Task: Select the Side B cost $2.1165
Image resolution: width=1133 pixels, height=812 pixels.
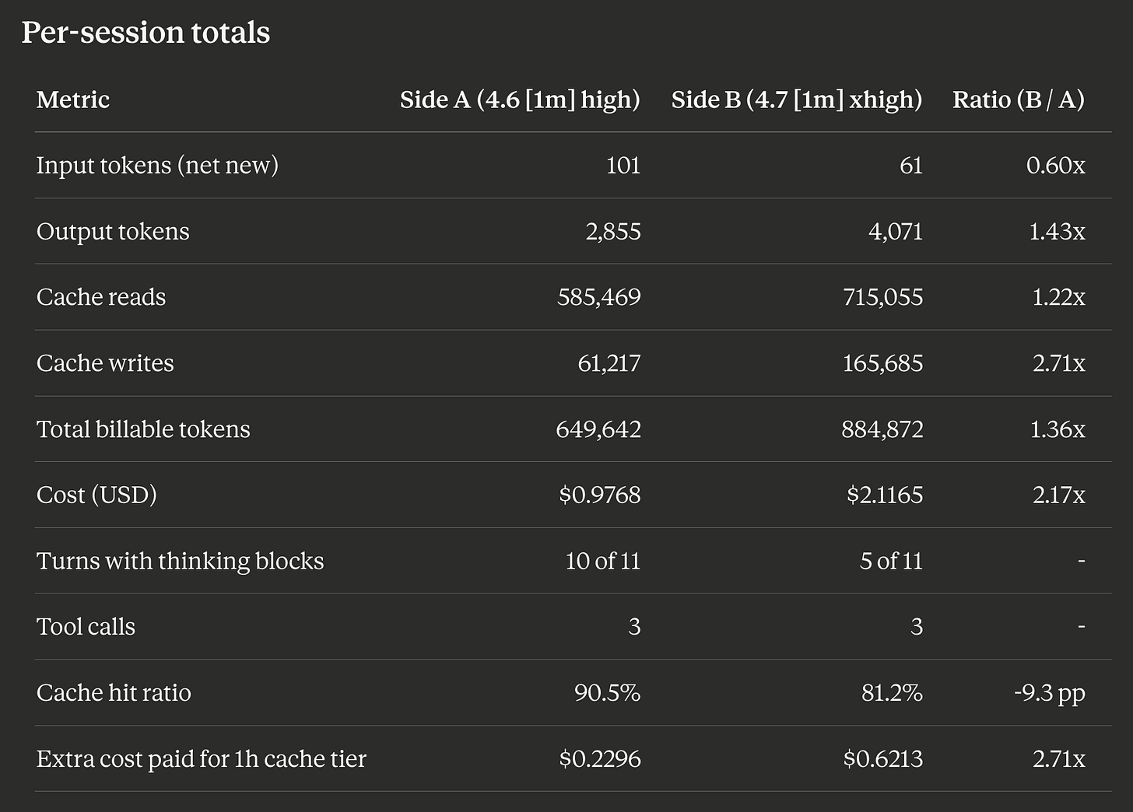Action: click(885, 495)
